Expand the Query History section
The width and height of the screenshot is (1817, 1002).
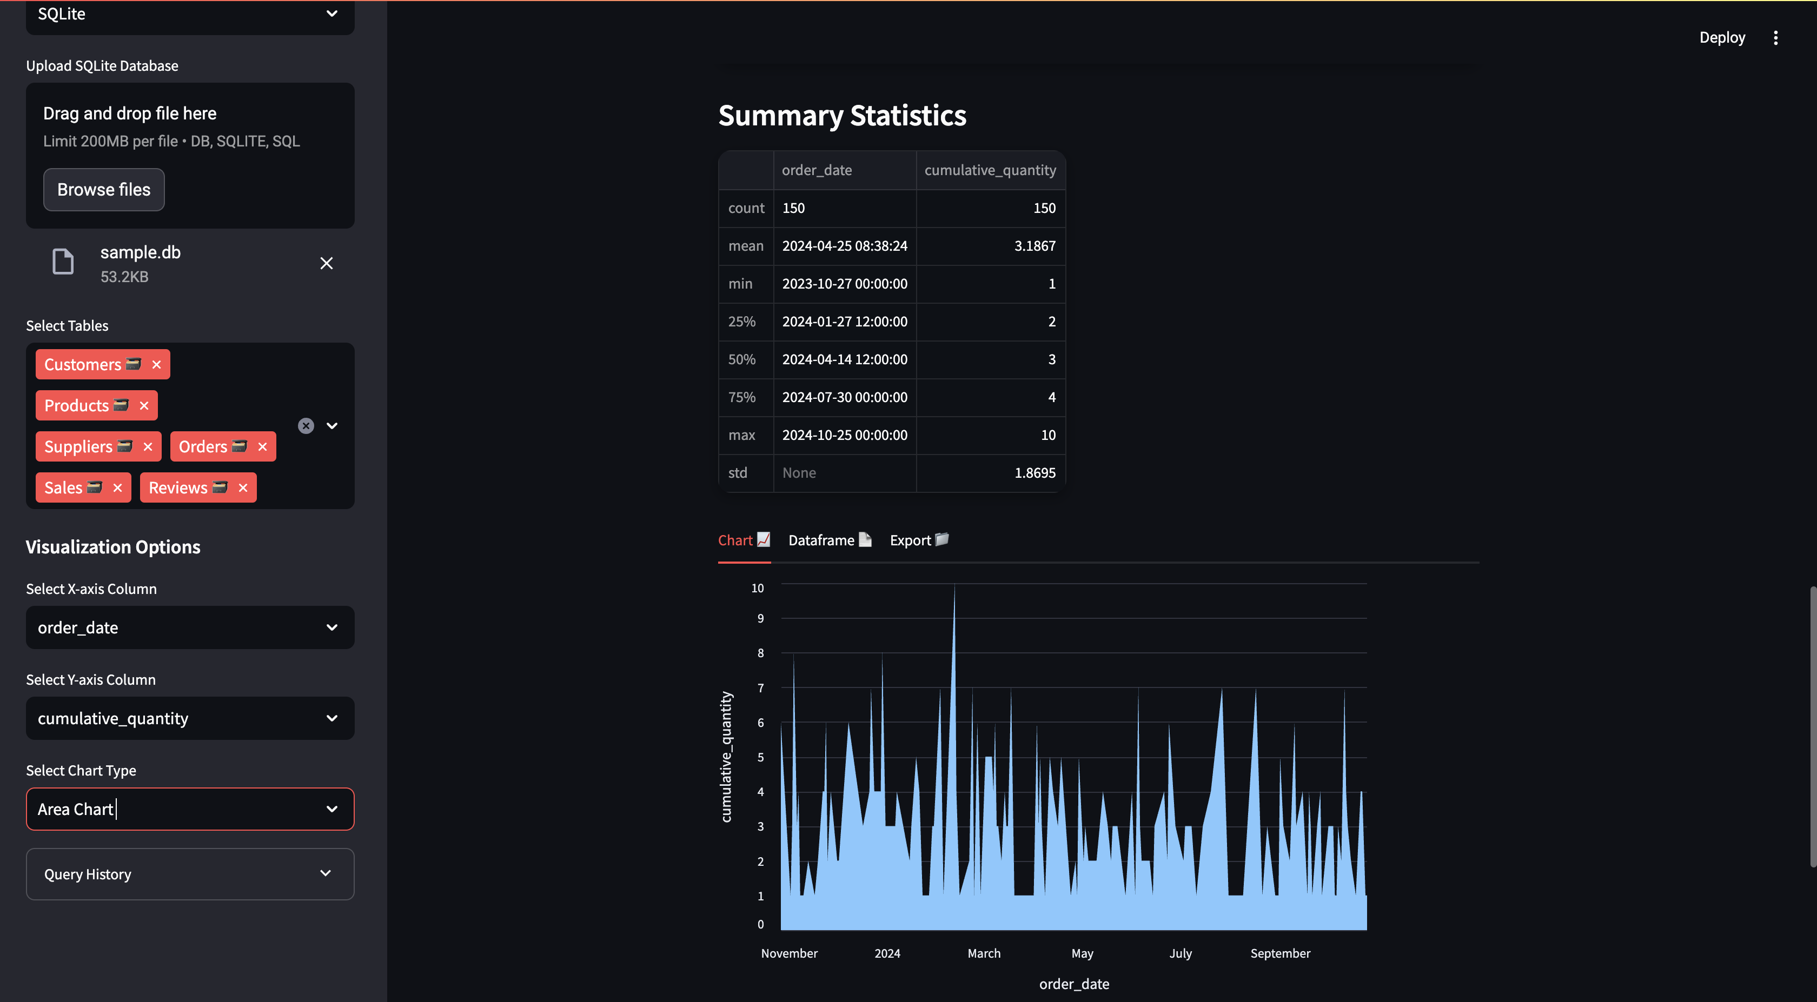[x=190, y=874]
